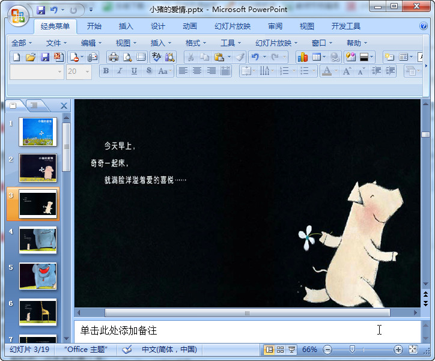This screenshot has width=435, height=361.
Task: Close the slide thumbnail pane
Action: click(64, 106)
